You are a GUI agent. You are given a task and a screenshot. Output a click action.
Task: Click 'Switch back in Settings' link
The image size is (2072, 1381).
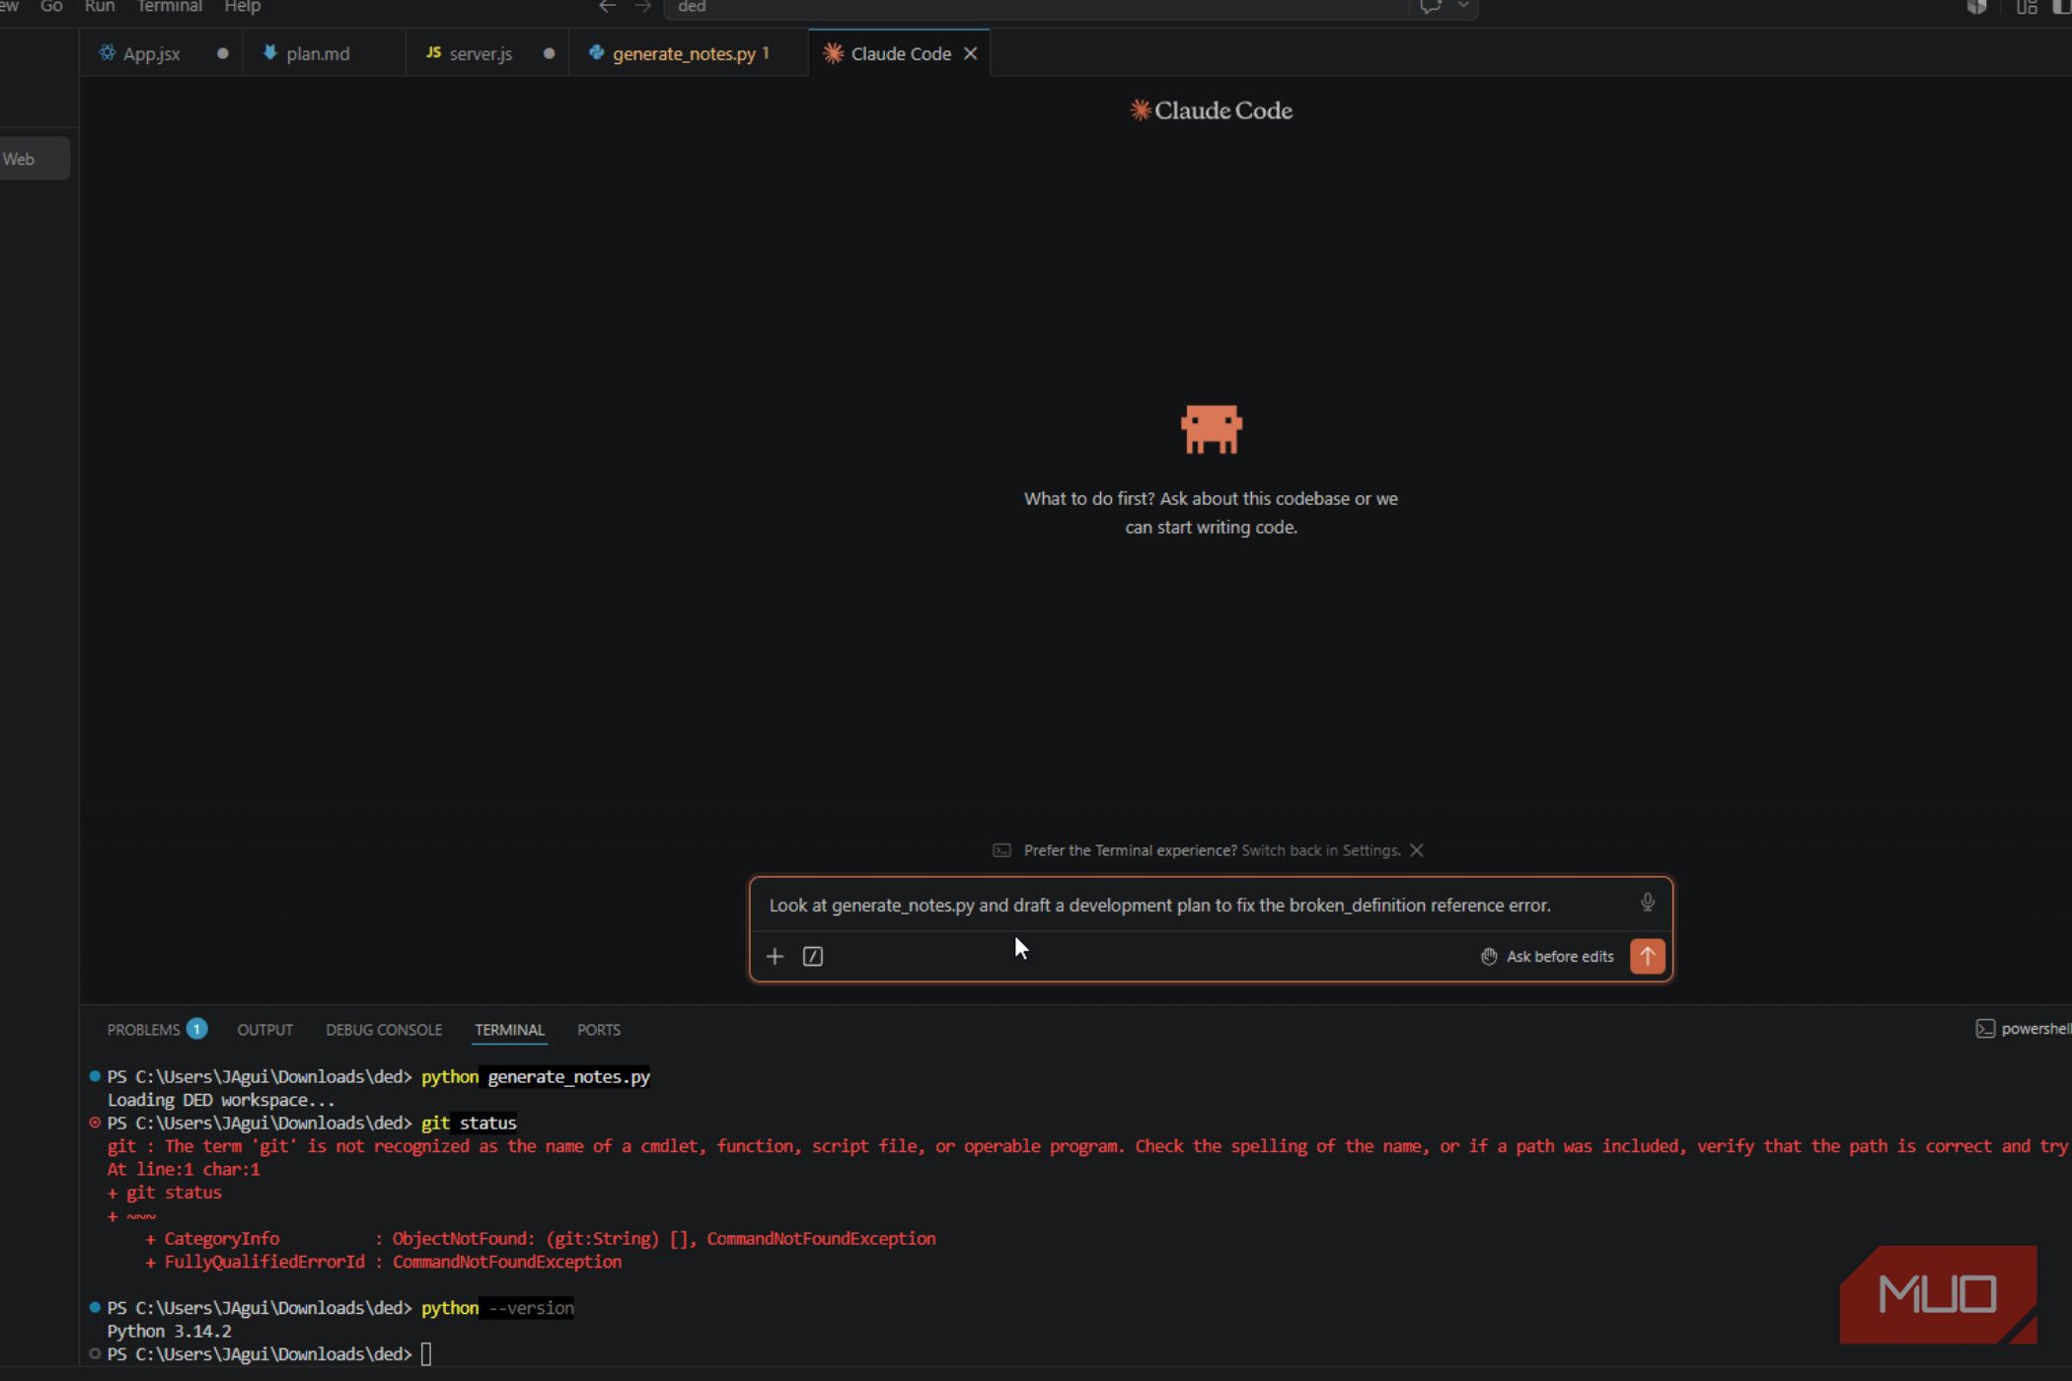1320,850
